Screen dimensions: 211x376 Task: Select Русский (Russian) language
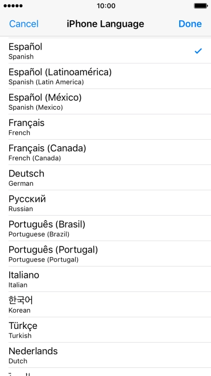[x=105, y=203]
